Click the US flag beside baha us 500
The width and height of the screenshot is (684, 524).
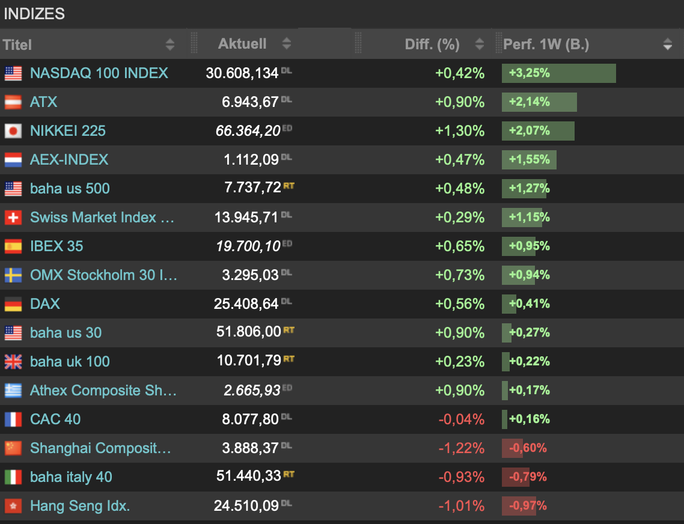click(x=13, y=189)
